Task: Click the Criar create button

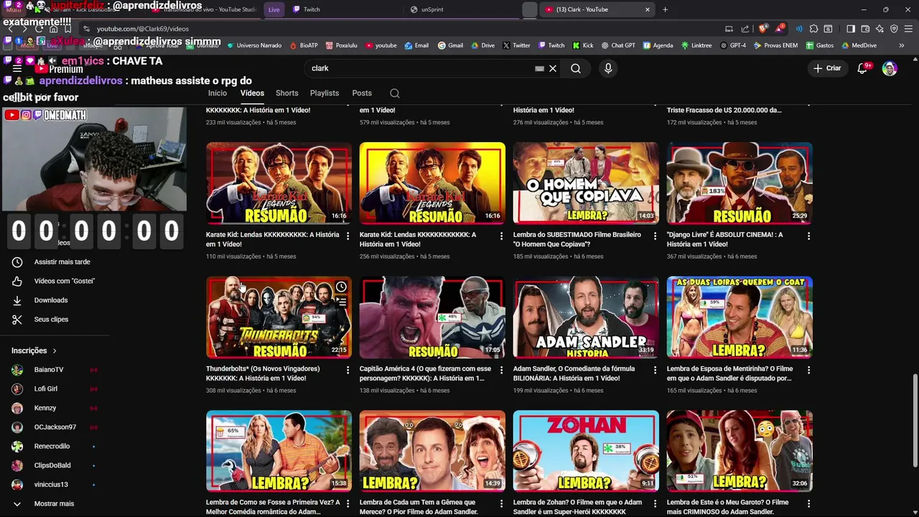Action: point(827,68)
